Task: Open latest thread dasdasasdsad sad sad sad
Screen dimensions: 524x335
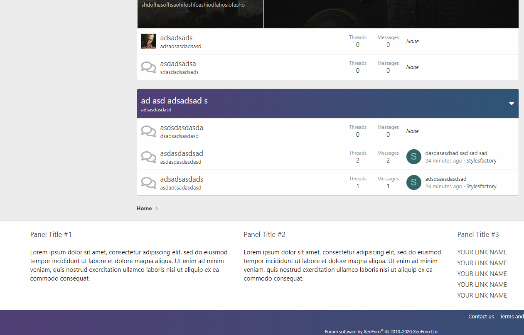Action: [x=456, y=153]
